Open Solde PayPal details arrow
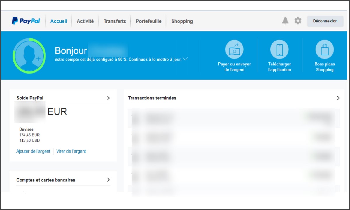Image resolution: width=350 pixels, height=210 pixels. [108, 98]
